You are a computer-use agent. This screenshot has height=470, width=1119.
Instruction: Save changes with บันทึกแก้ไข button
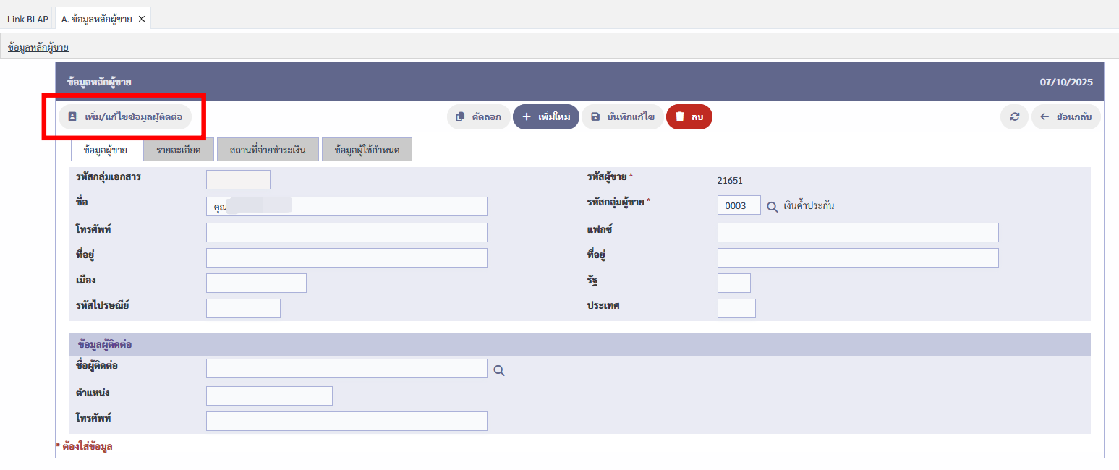tap(622, 116)
